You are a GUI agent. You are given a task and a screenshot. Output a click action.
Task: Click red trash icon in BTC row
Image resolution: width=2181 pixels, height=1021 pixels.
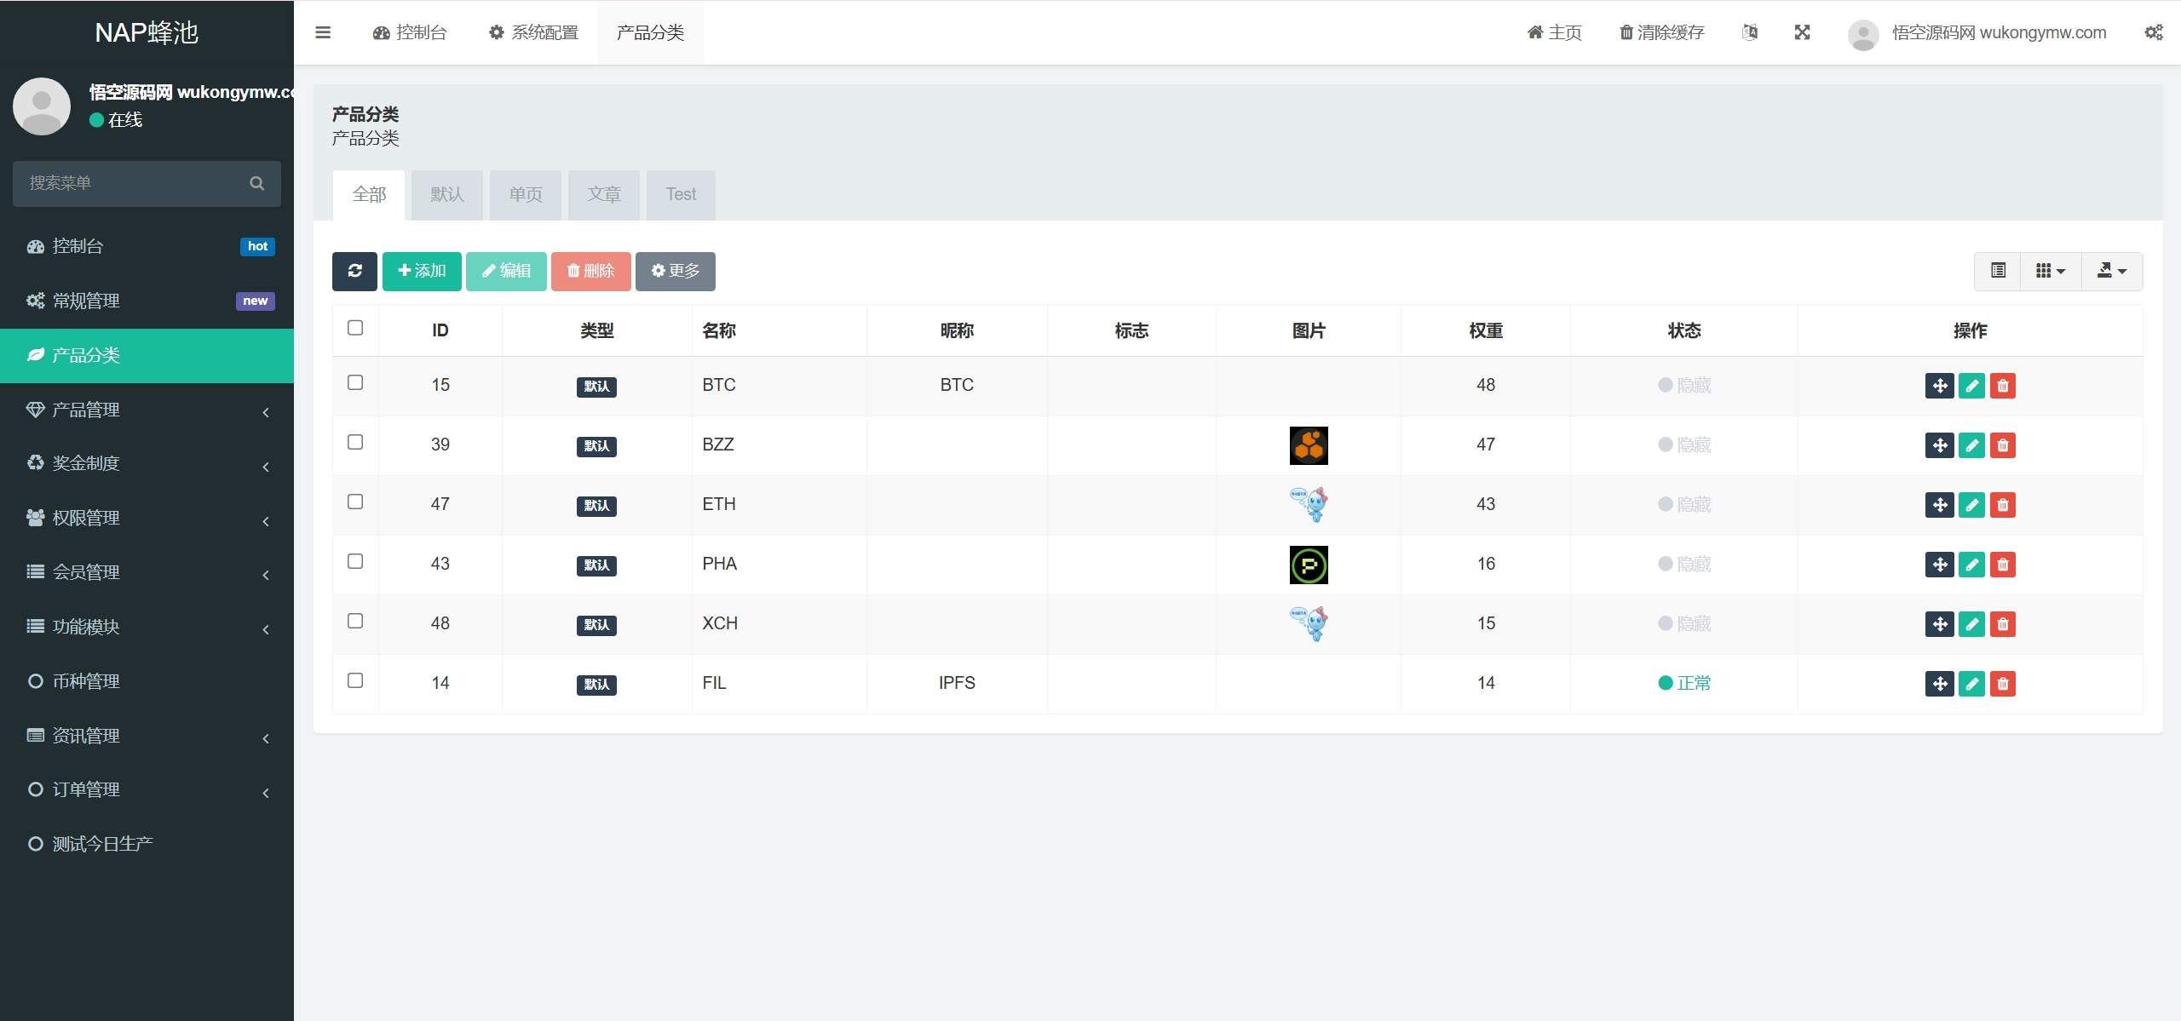(2003, 386)
